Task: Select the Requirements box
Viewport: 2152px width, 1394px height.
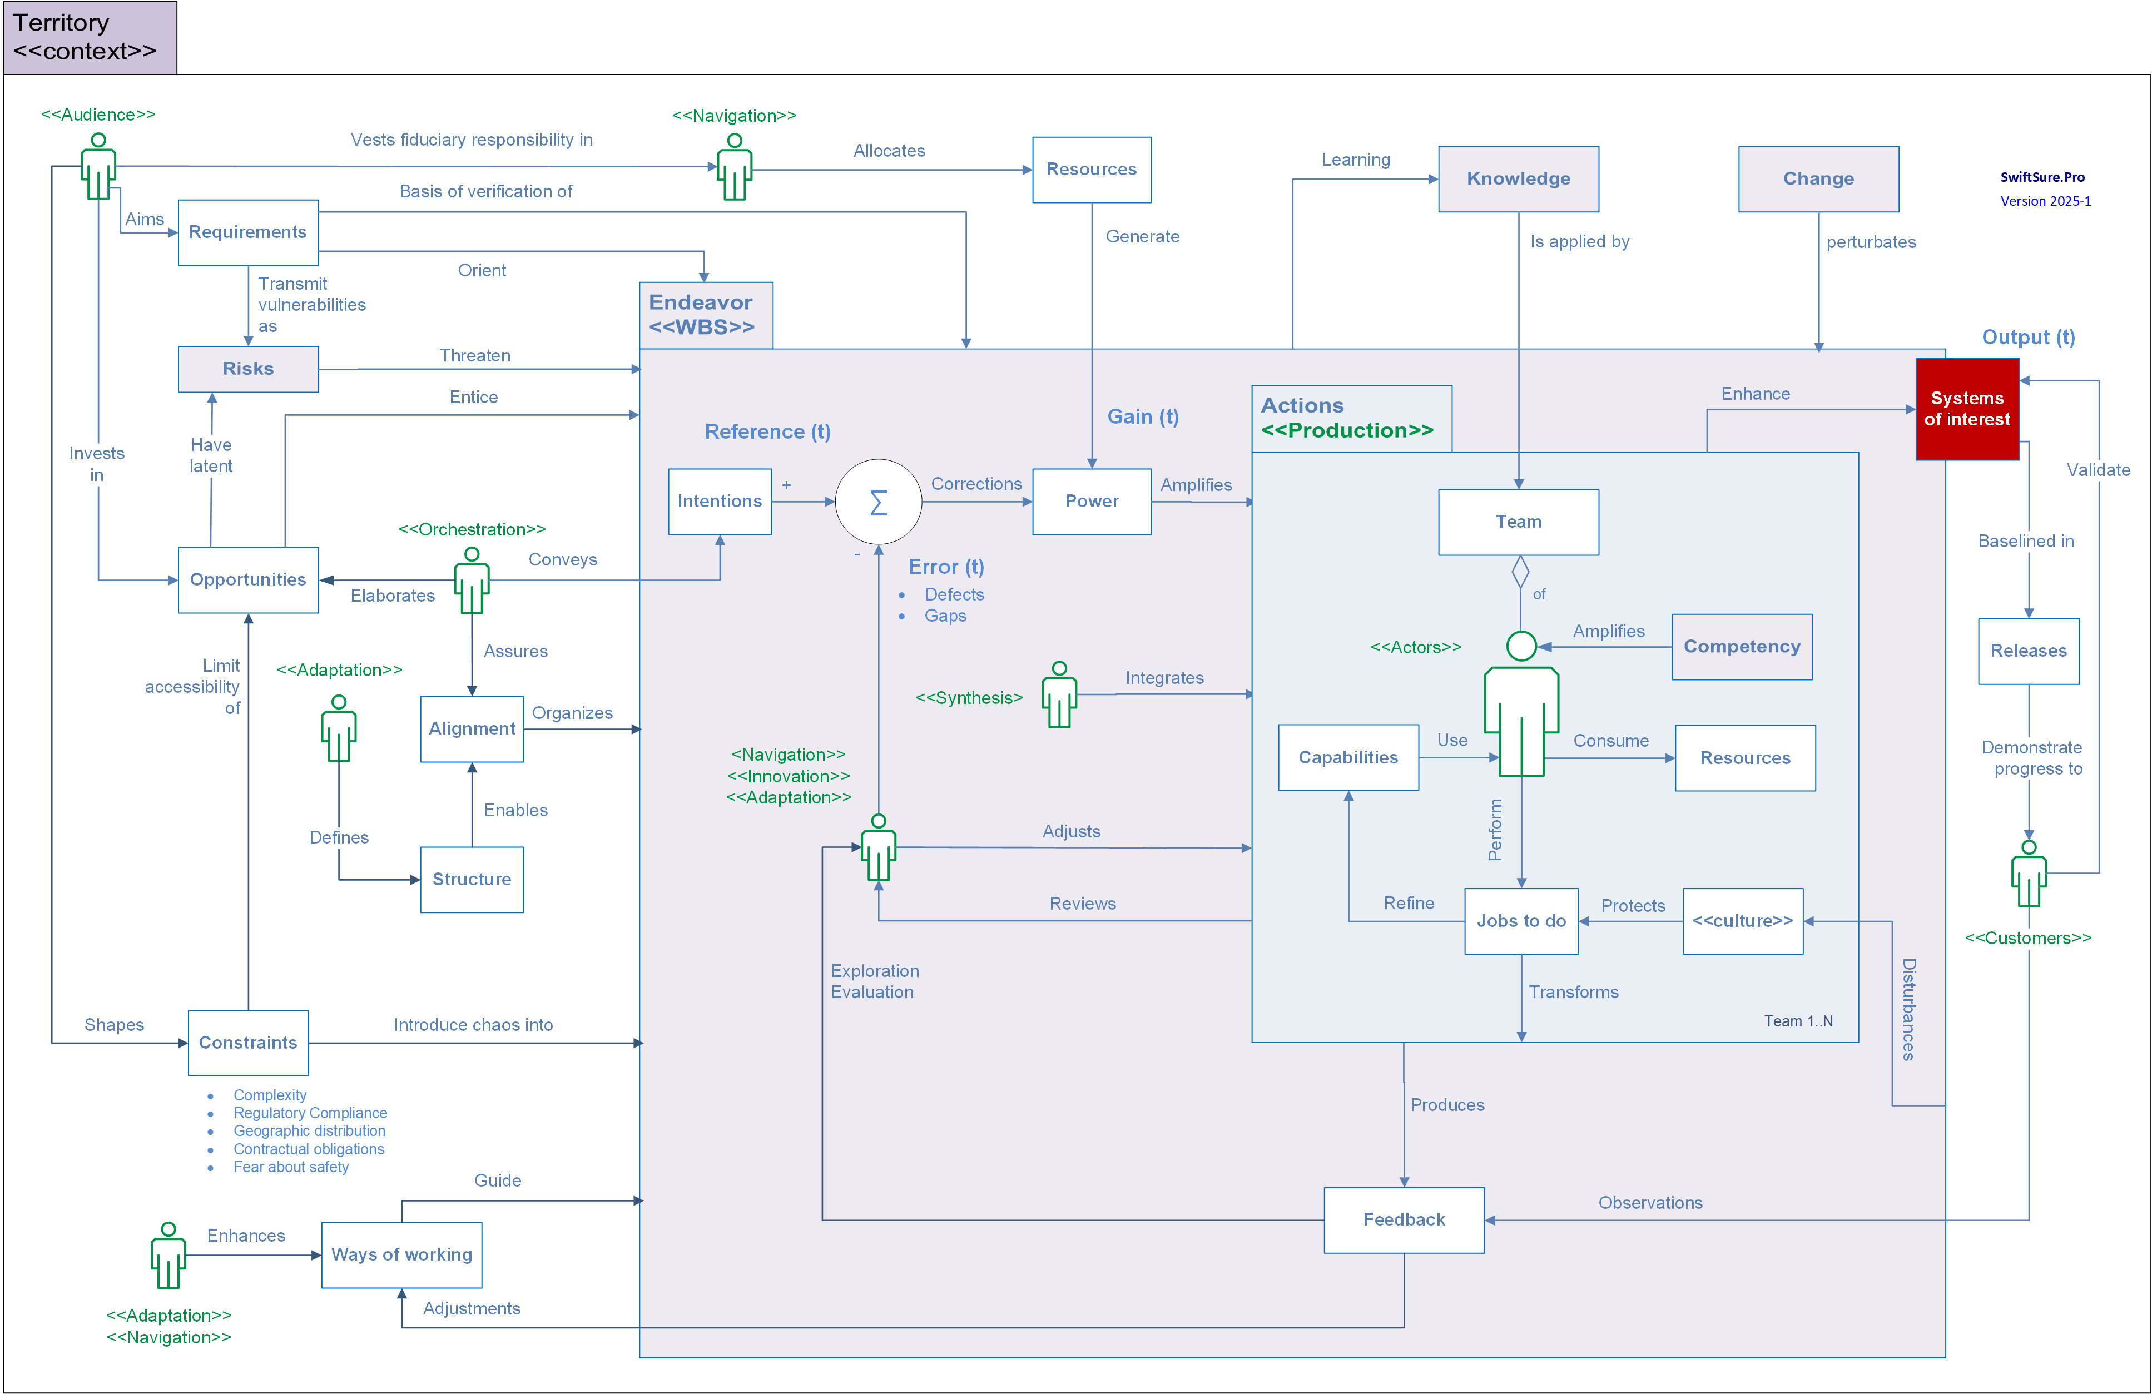Action: [248, 232]
